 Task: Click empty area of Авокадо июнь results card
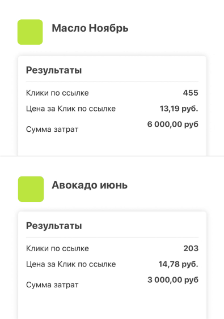click(x=112, y=302)
